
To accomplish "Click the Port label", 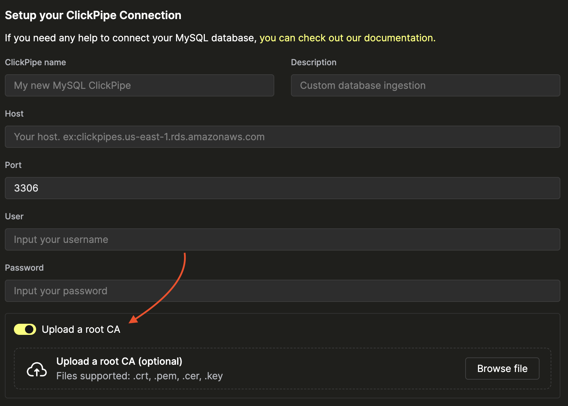I will [x=13, y=165].
